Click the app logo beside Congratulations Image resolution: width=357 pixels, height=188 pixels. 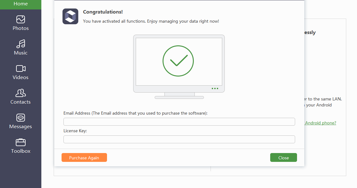tap(70, 16)
